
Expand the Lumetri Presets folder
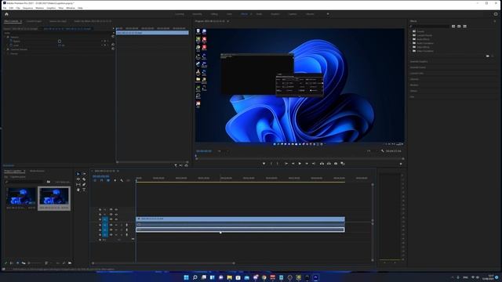coord(411,35)
